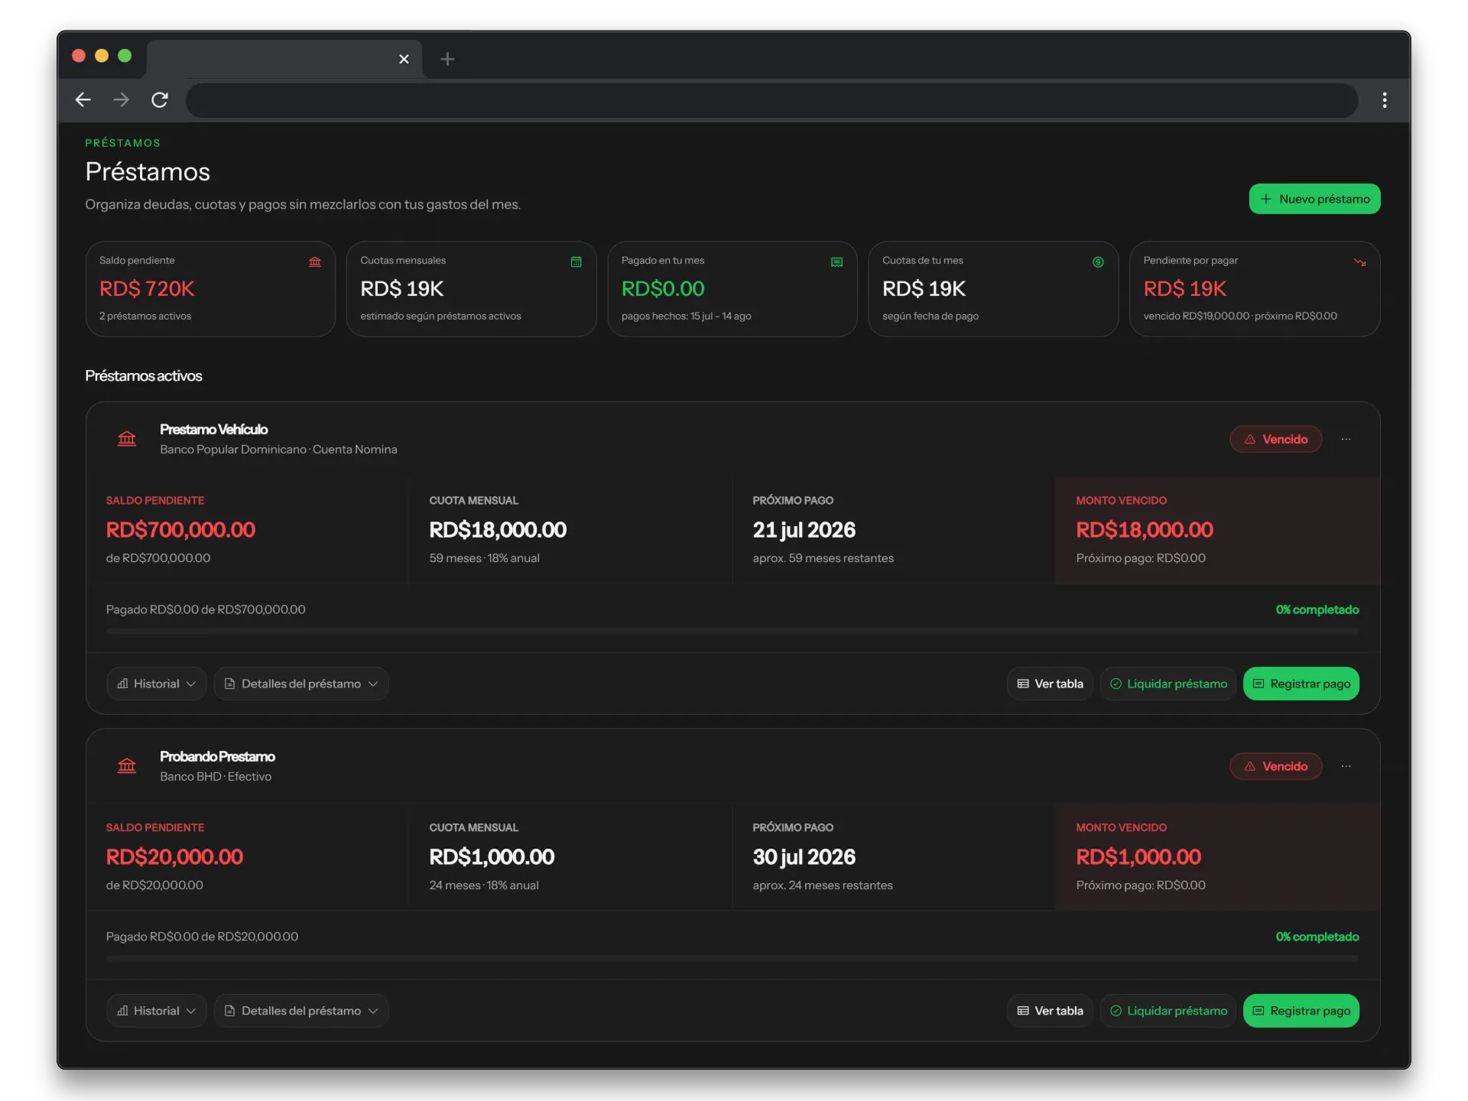Click bank icon beside Prestamo Vehículo

coord(127,439)
